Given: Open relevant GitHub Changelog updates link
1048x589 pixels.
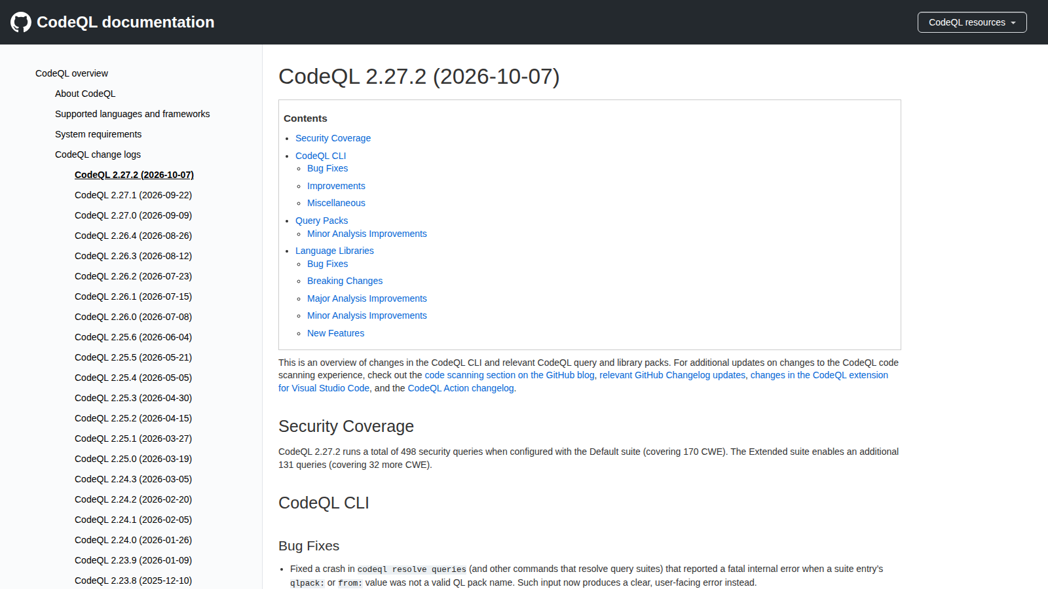Looking at the screenshot, I should (x=672, y=375).
